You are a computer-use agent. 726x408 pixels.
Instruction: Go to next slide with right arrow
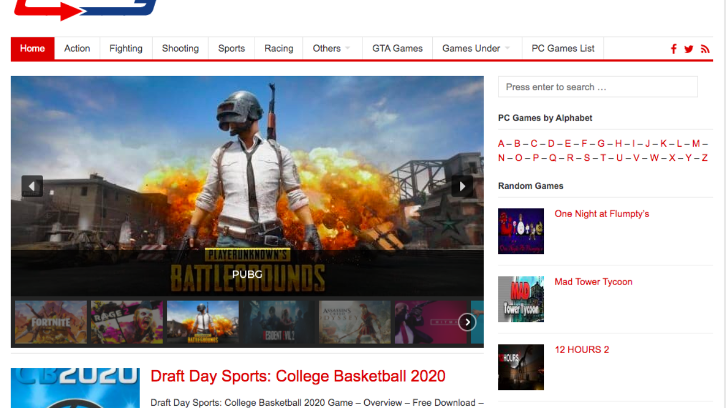pos(462,186)
